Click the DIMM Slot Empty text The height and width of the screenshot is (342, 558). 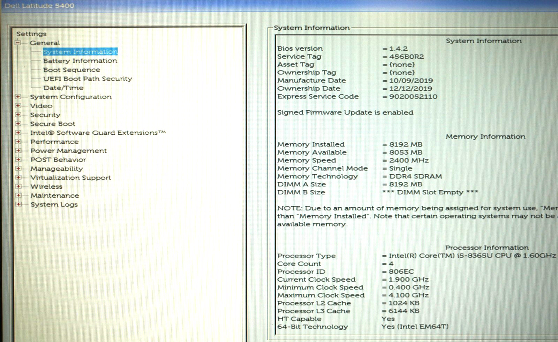pyautogui.click(x=430, y=192)
